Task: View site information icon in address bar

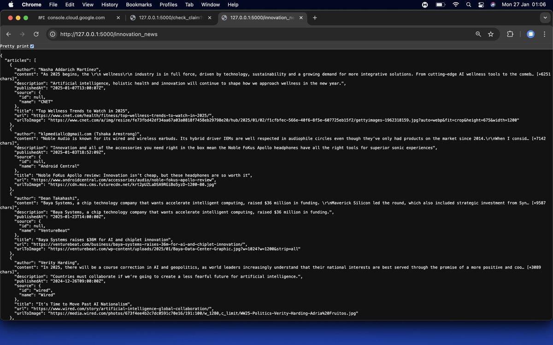Action: [53, 34]
